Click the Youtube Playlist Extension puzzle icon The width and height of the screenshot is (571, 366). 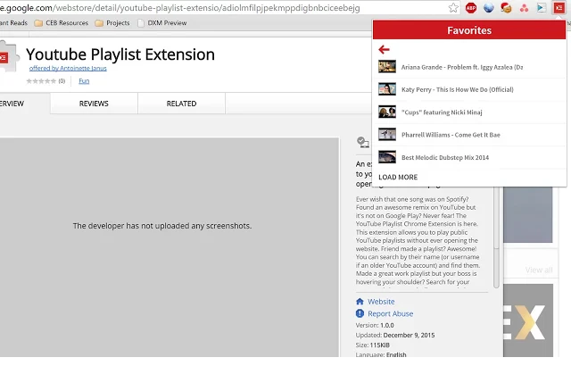(x=8, y=57)
